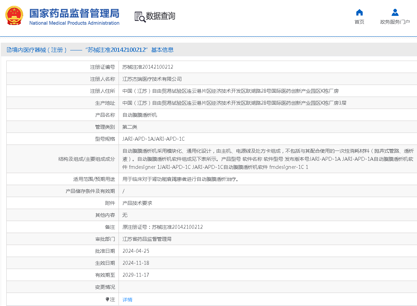The image size is (417, 306).
Task: Click the 江苏省药品监督管理局 approving department value
Action: coord(147,239)
